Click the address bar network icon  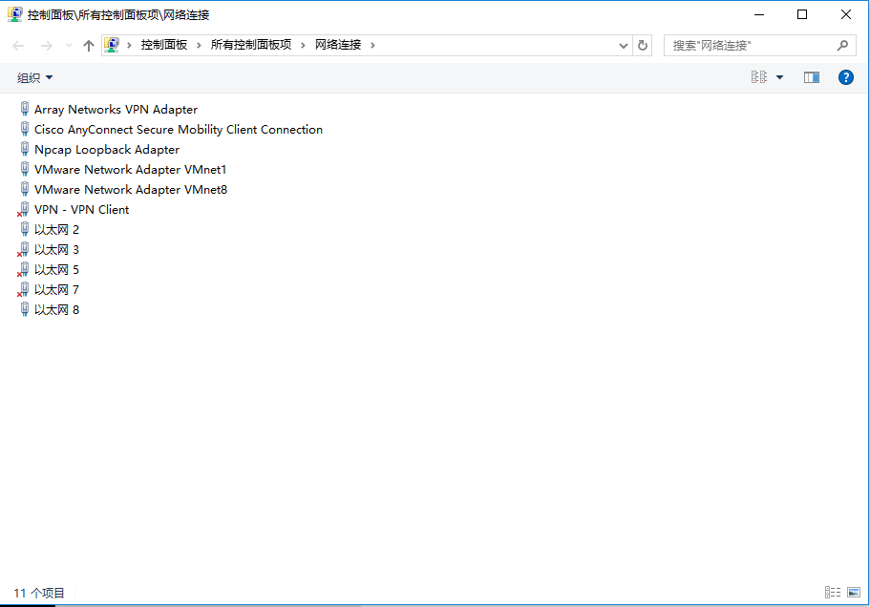click(112, 44)
